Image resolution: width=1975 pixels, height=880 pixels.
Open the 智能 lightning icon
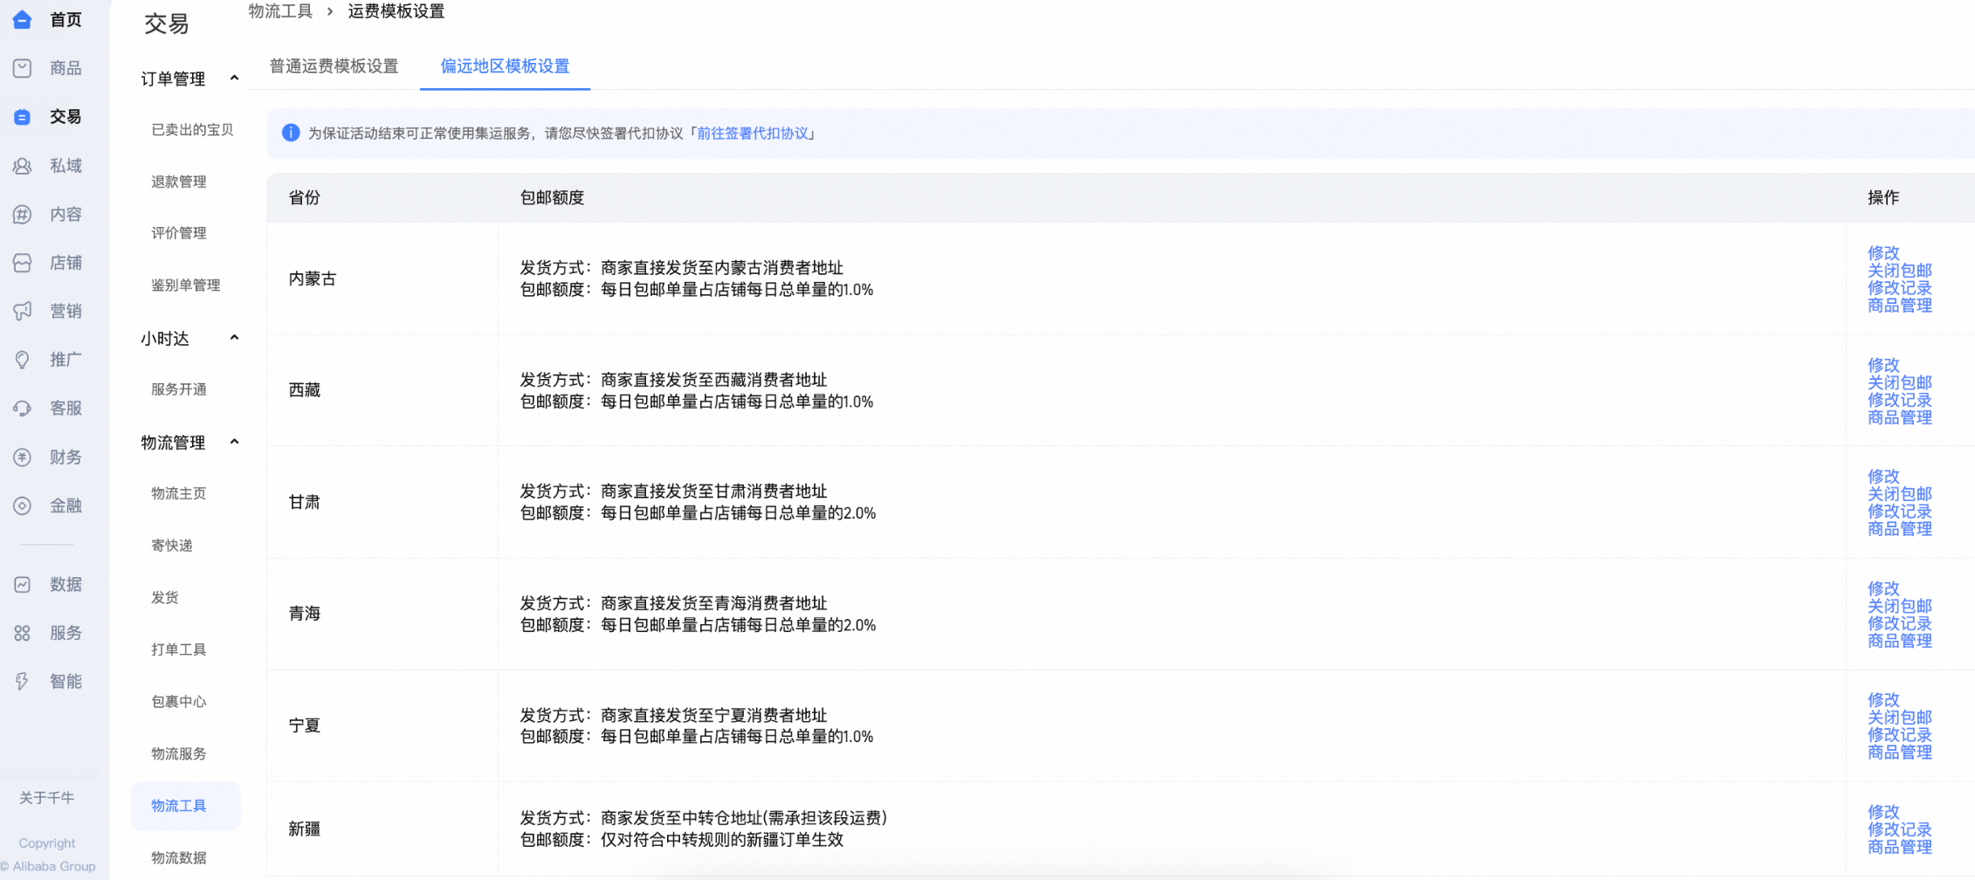[x=23, y=681]
